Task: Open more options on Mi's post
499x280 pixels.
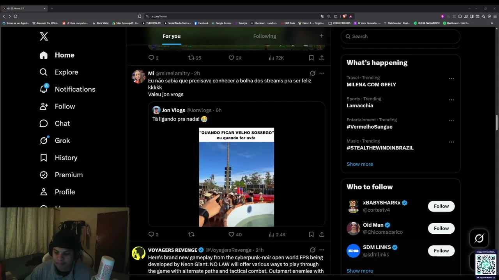Action: click(322, 73)
